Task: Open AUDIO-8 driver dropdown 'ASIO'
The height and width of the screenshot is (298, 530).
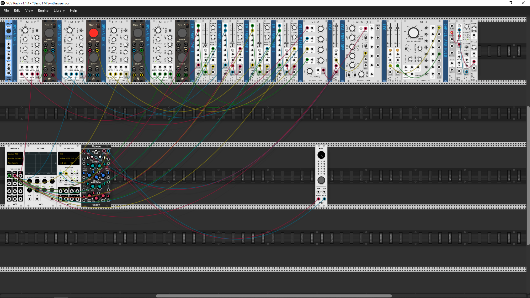Action: (x=69, y=154)
